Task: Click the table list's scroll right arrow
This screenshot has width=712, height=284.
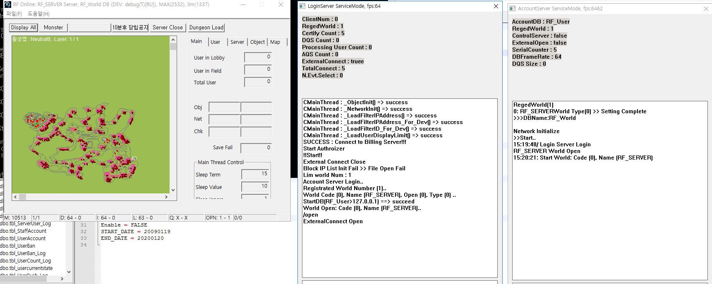Action: [x=62, y=279]
